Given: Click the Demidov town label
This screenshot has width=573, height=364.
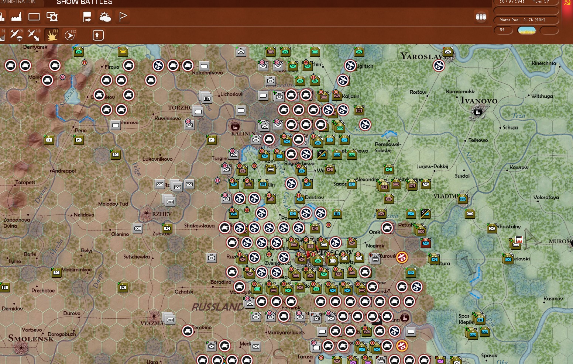Looking at the screenshot, I should tap(12, 308).
